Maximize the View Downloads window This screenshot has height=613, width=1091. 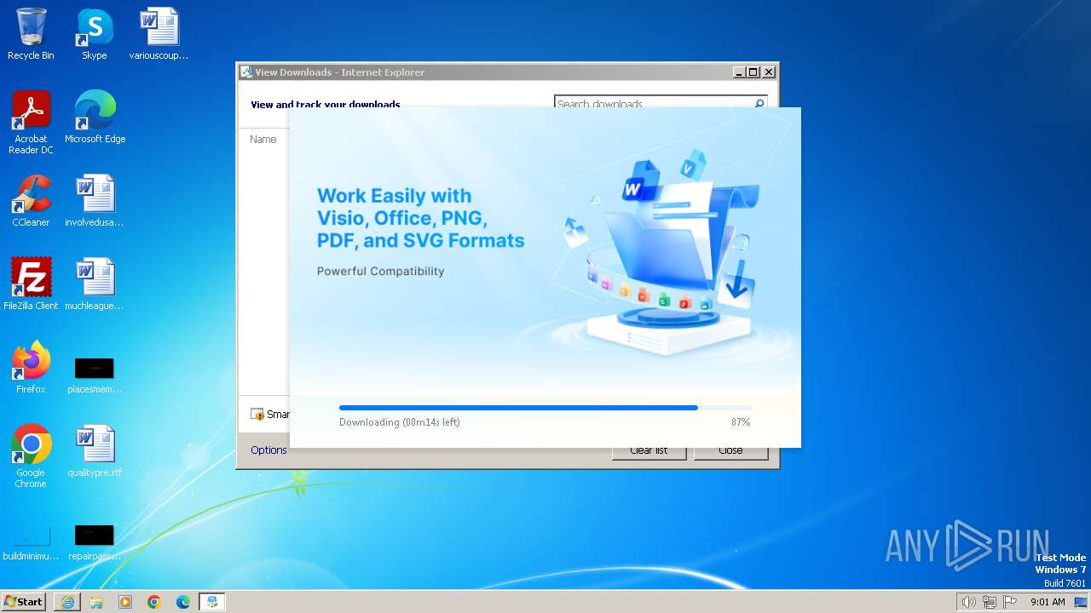point(753,72)
